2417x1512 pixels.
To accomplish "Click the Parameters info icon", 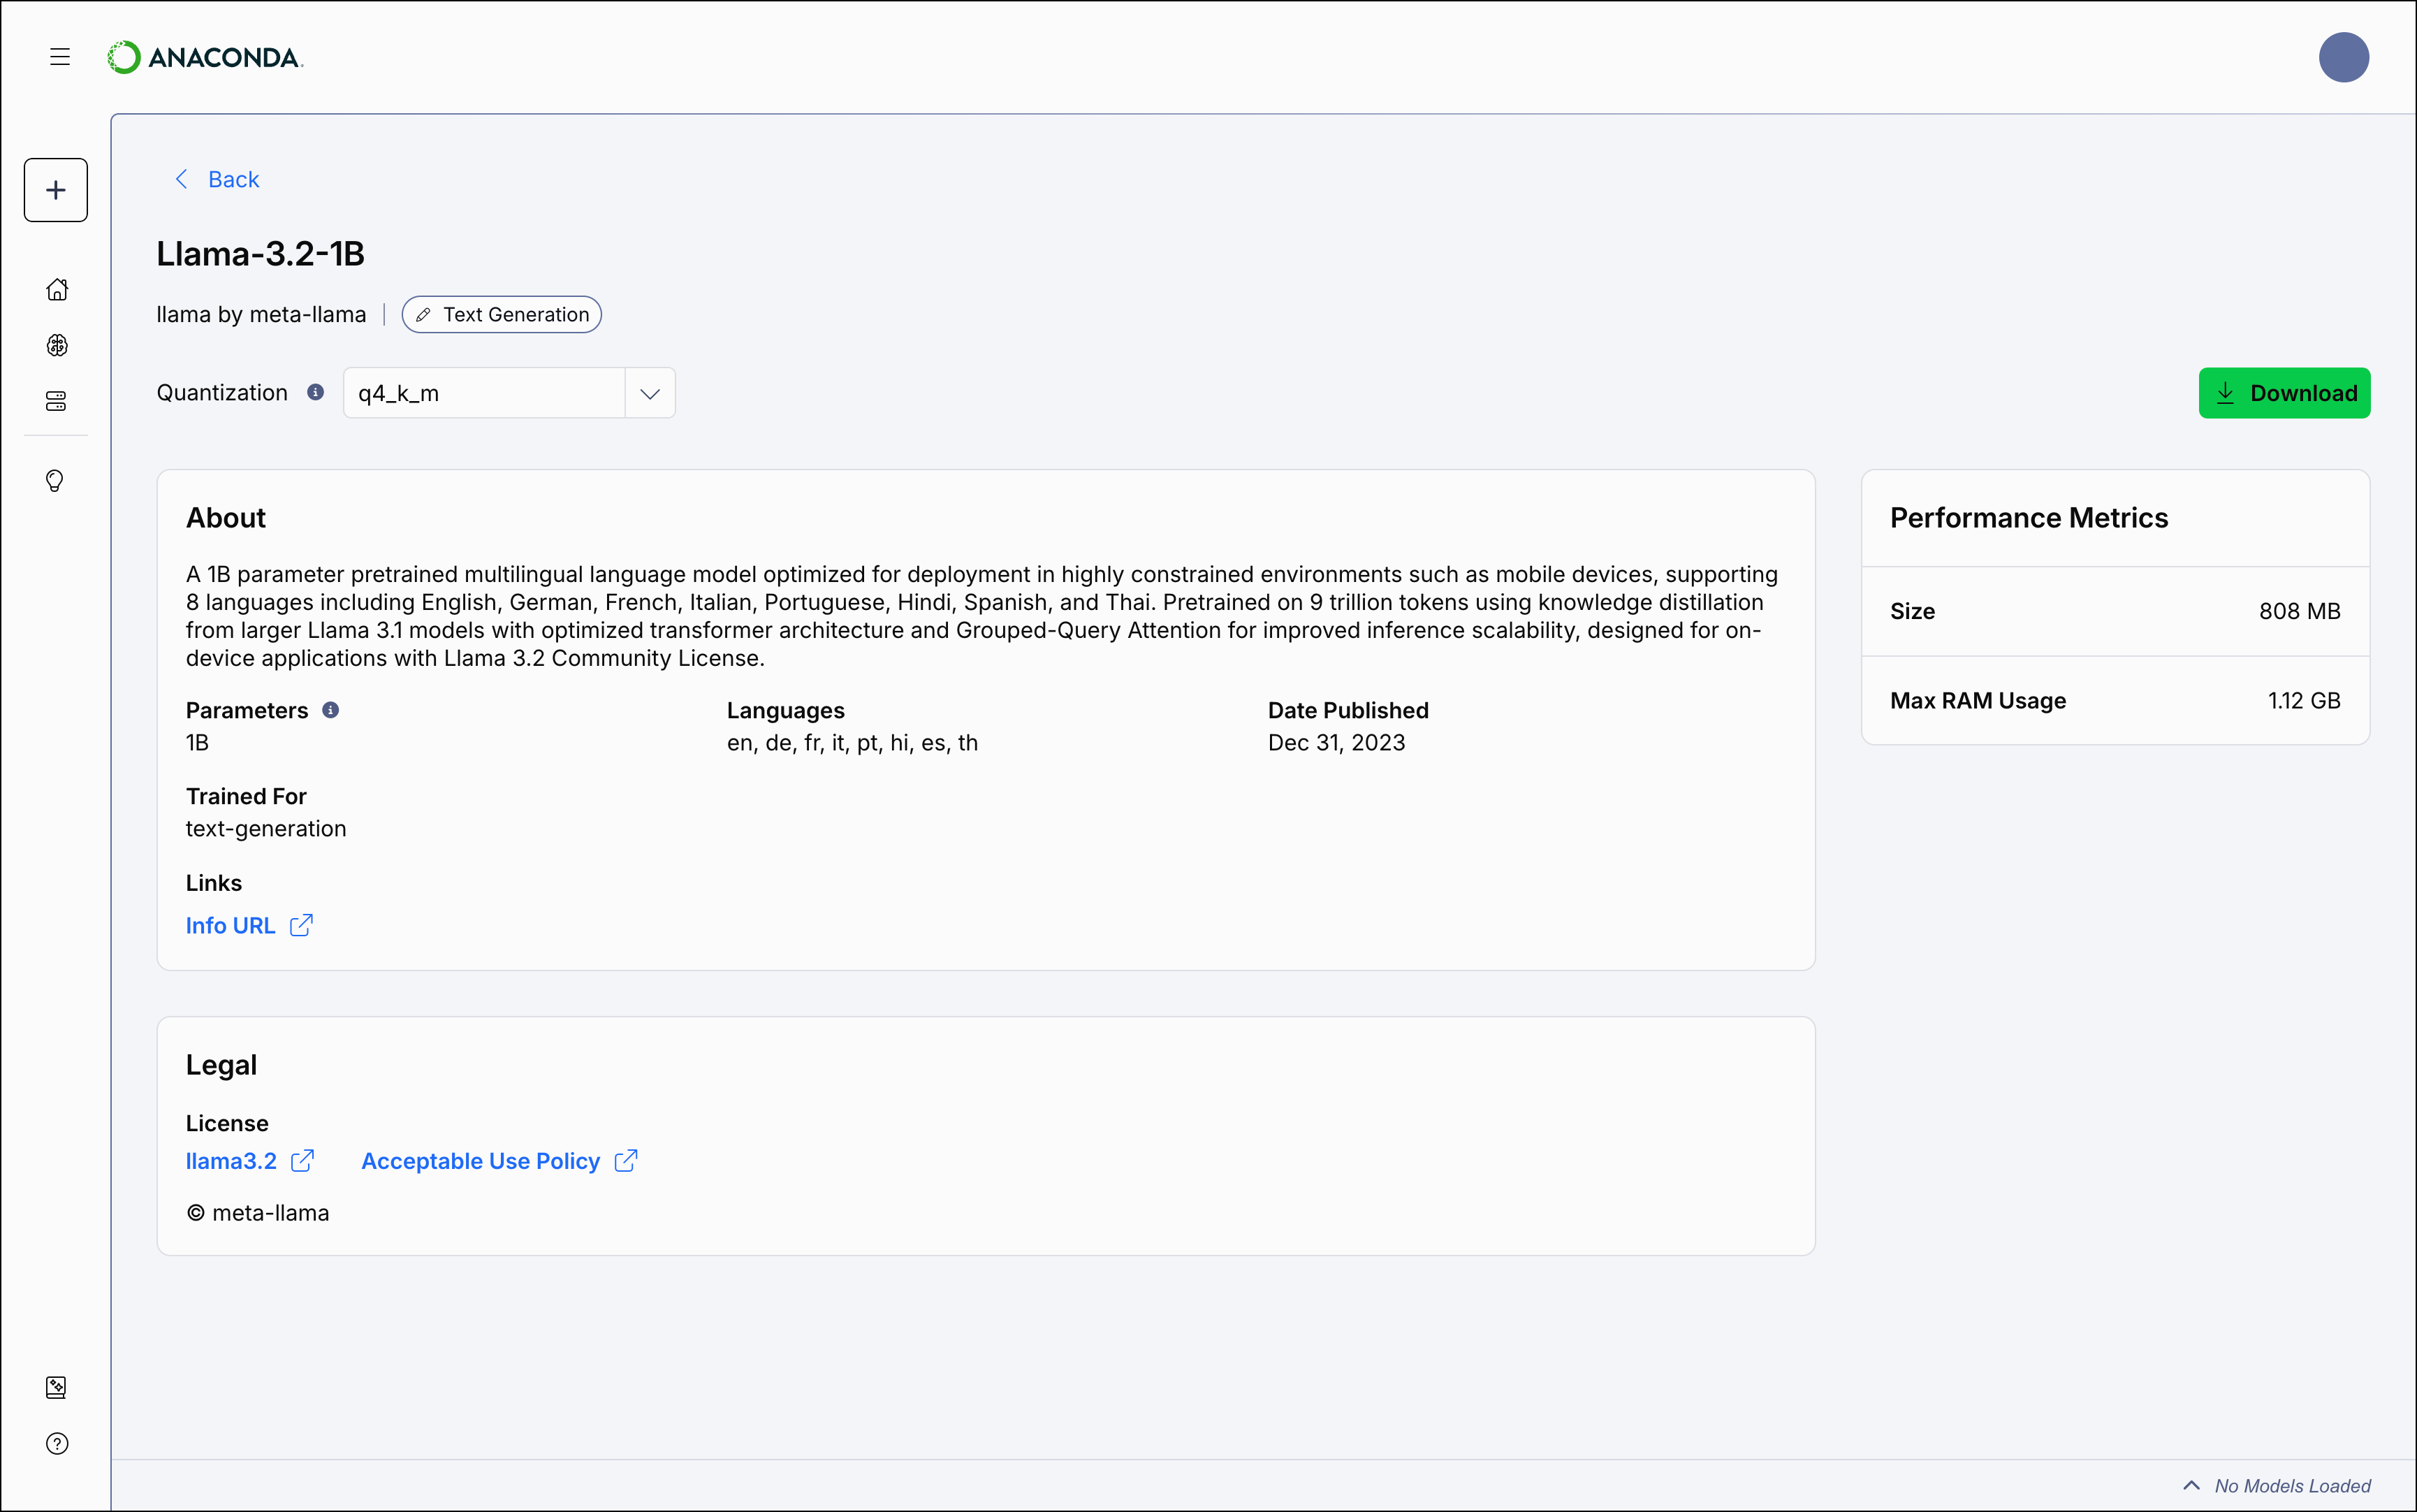I will coord(331,710).
